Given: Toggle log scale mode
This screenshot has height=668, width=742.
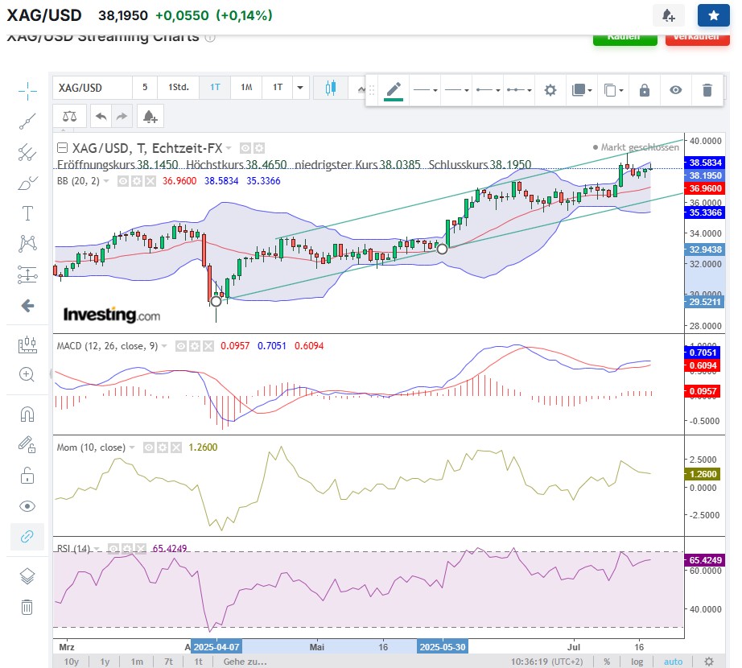Looking at the screenshot, I should [x=637, y=662].
